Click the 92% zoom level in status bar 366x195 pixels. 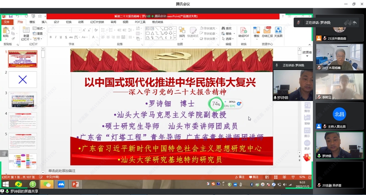(302, 177)
